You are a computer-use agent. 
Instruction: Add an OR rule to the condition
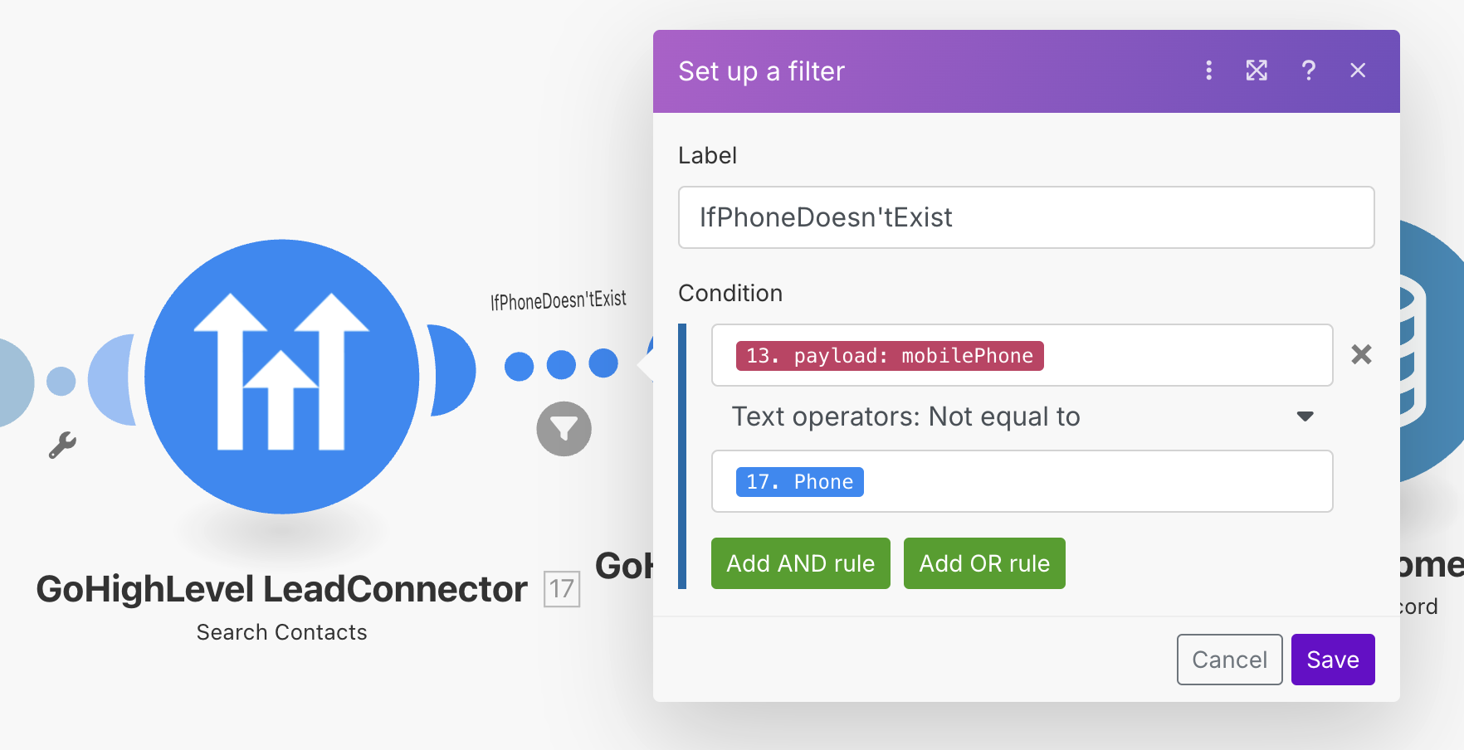coord(984,563)
